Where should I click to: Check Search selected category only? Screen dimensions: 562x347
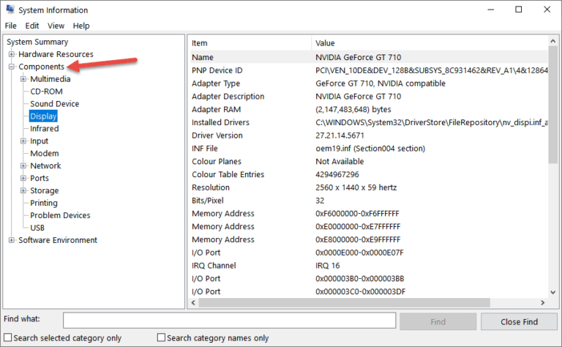pos(7,337)
